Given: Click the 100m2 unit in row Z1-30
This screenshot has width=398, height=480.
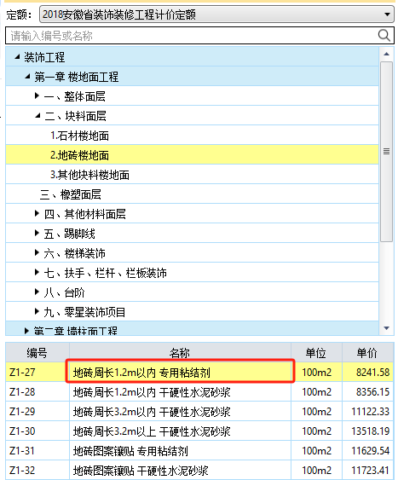Looking at the screenshot, I should tap(316, 431).
